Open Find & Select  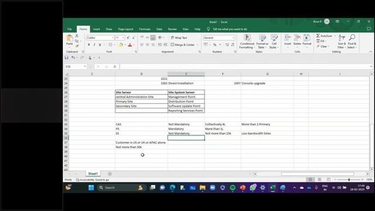coord(352,42)
